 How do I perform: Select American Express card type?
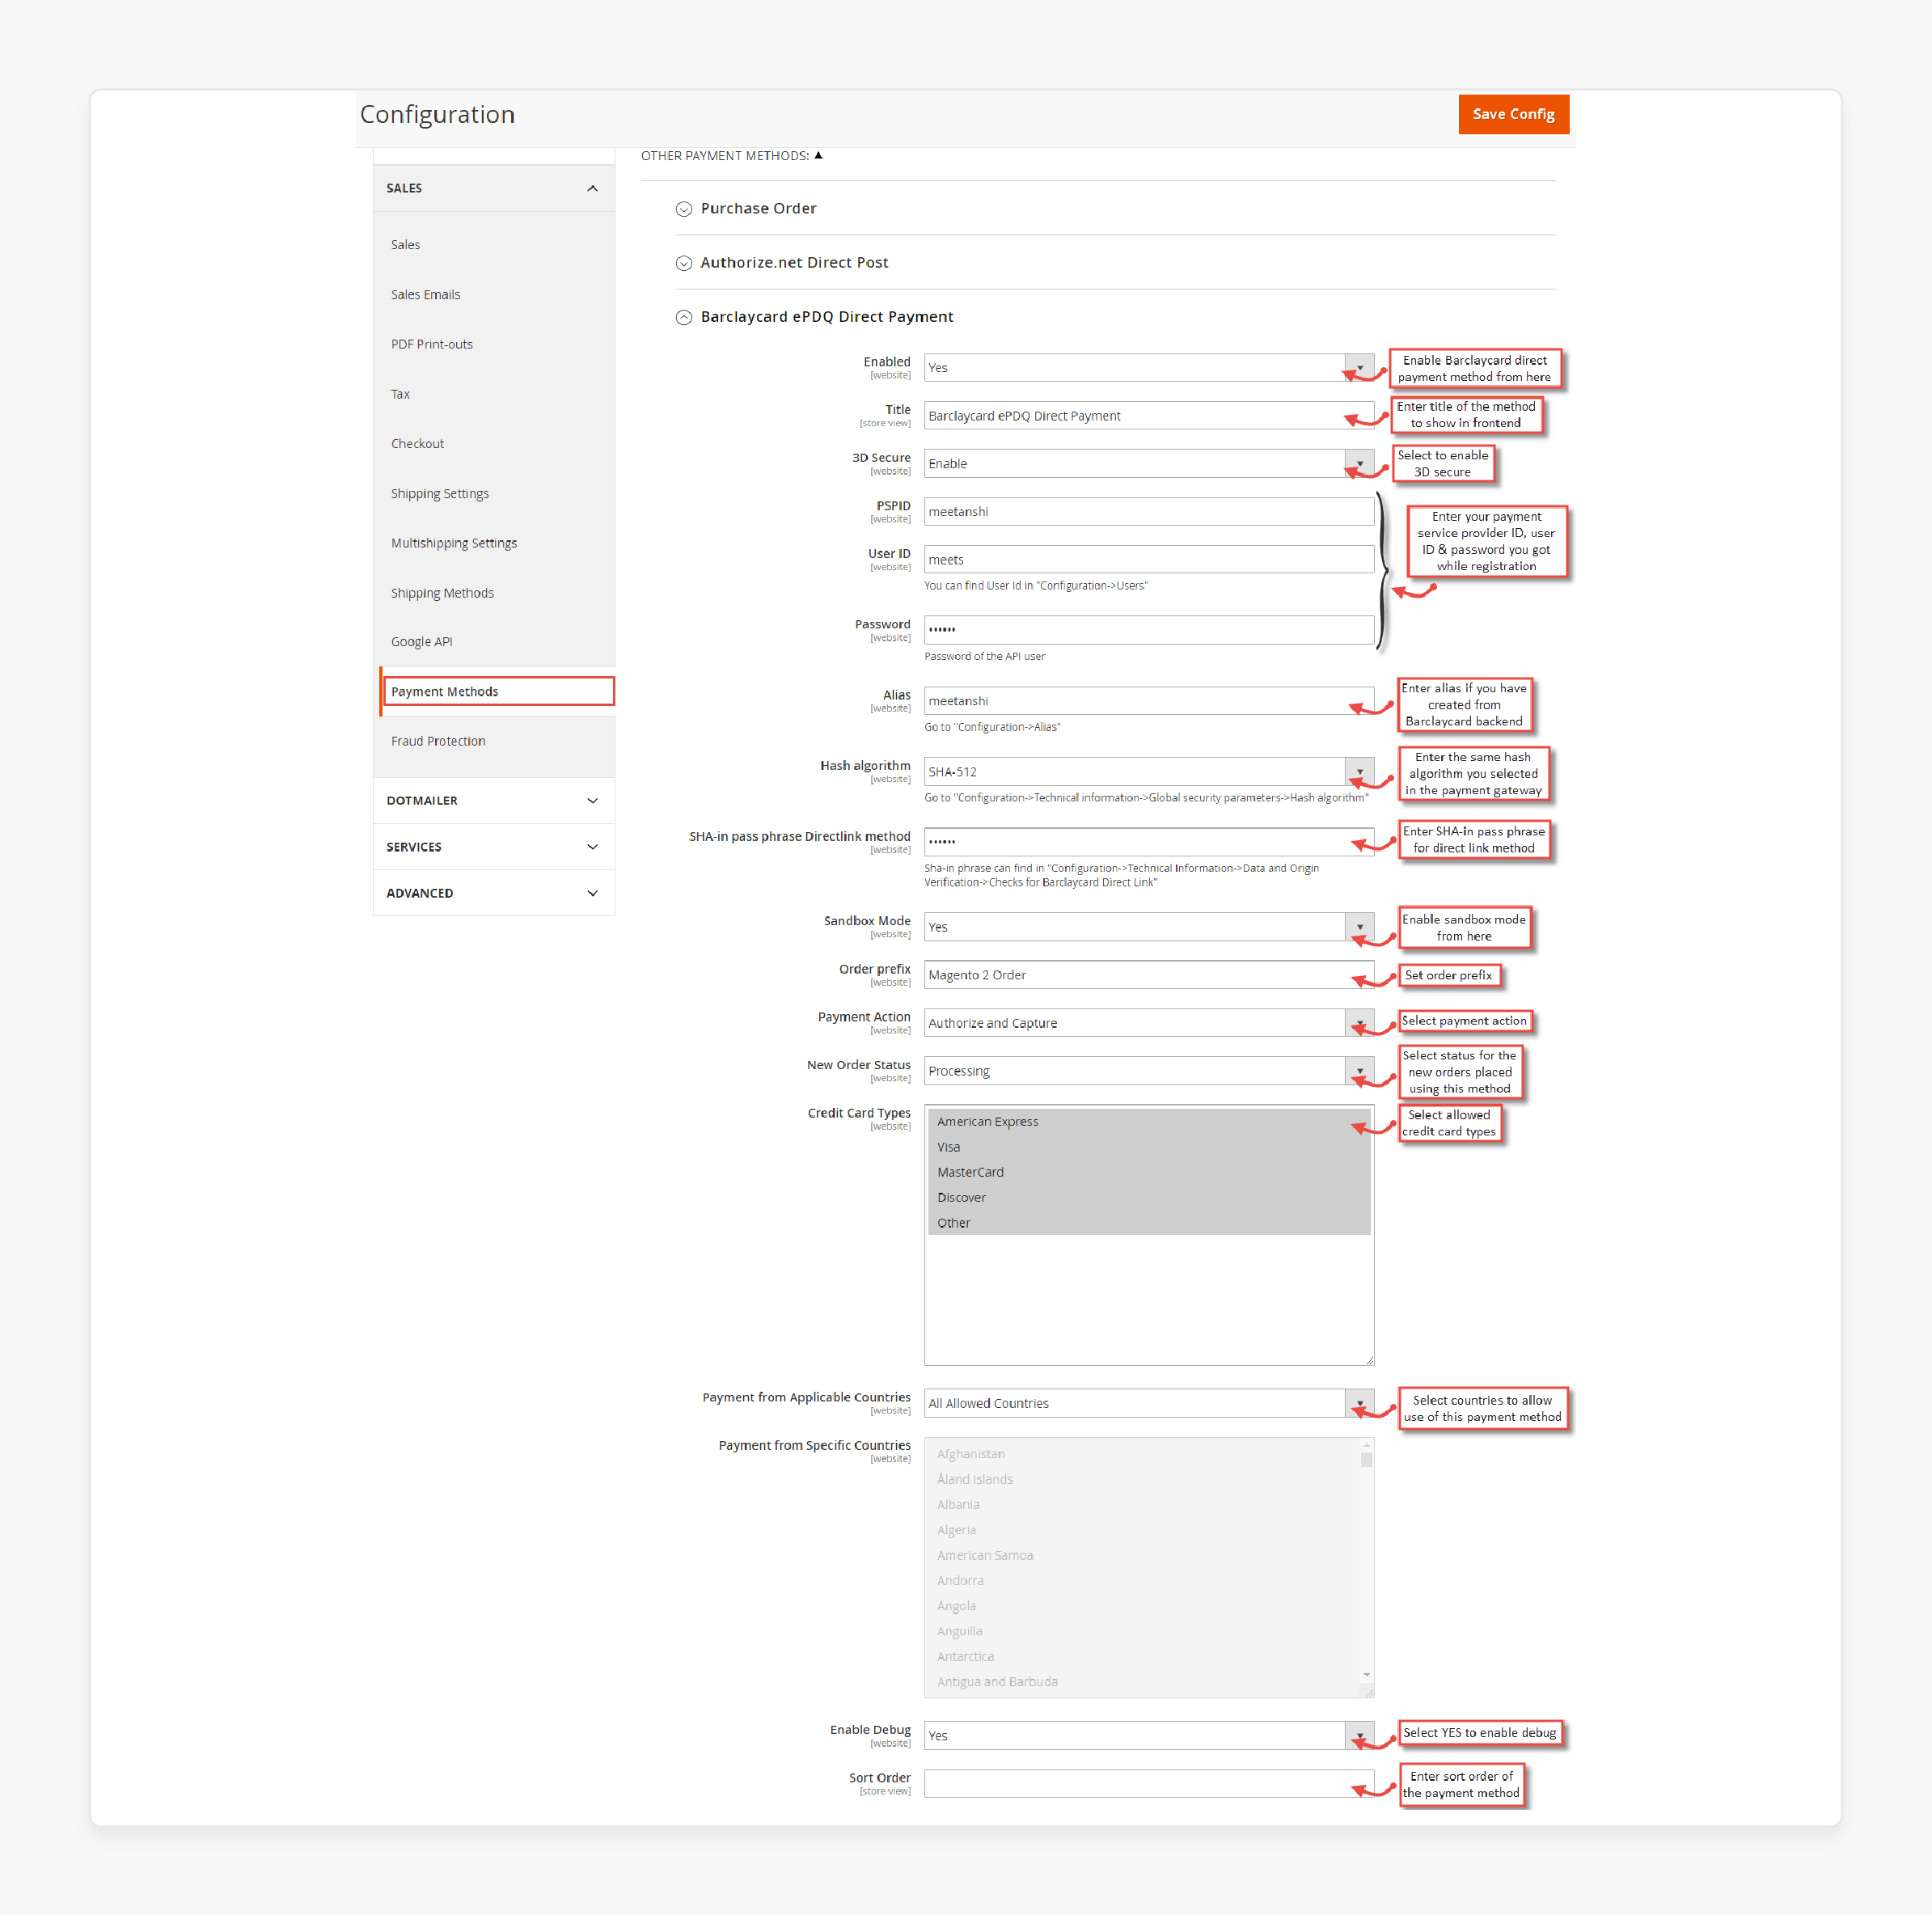click(1148, 1121)
